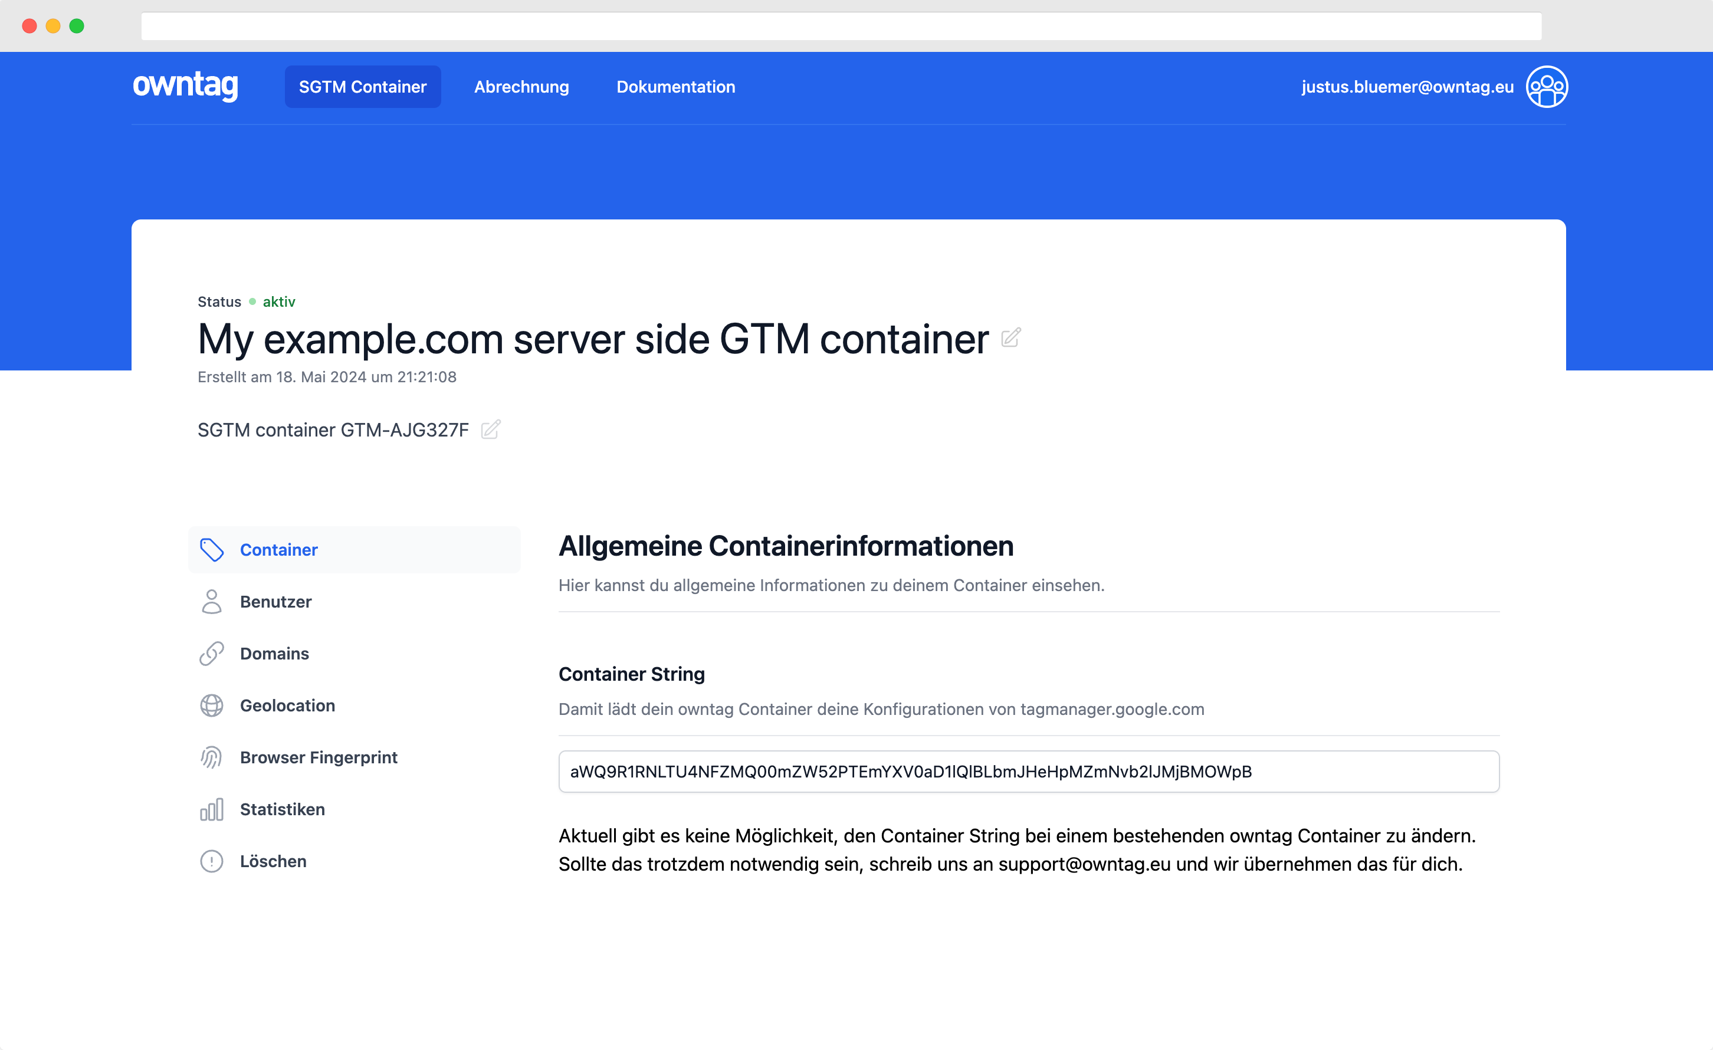Open the Domains sidebar section
Viewport: 1713px width, 1050px height.
point(275,654)
